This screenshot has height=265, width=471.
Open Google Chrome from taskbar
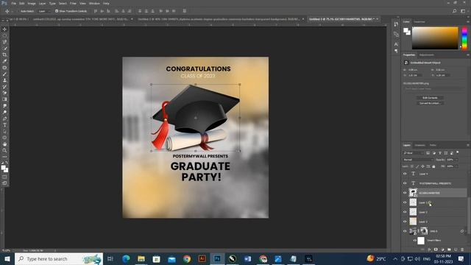click(187, 258)
